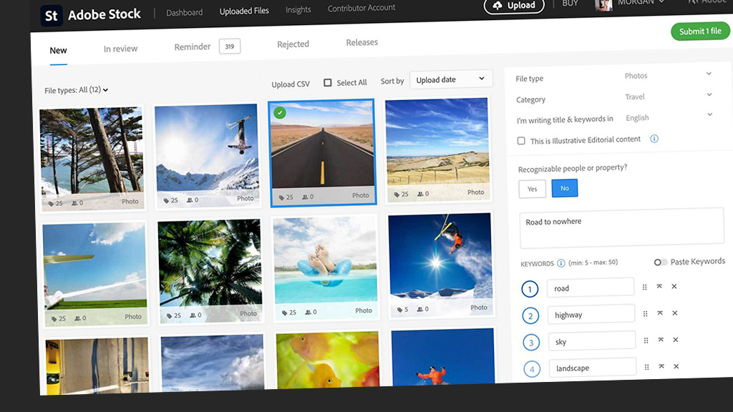733x412 pixels.
Task: Click the info icon next to KEYWORDS
Action: pyautogui.click(x=561, y=263)
